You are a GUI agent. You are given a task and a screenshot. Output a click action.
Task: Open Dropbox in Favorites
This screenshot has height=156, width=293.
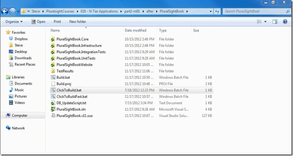click(21, 39)
